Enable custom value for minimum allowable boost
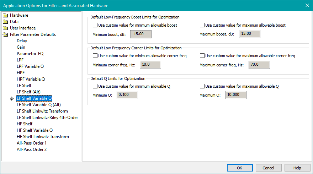 [x=95, y=25]
